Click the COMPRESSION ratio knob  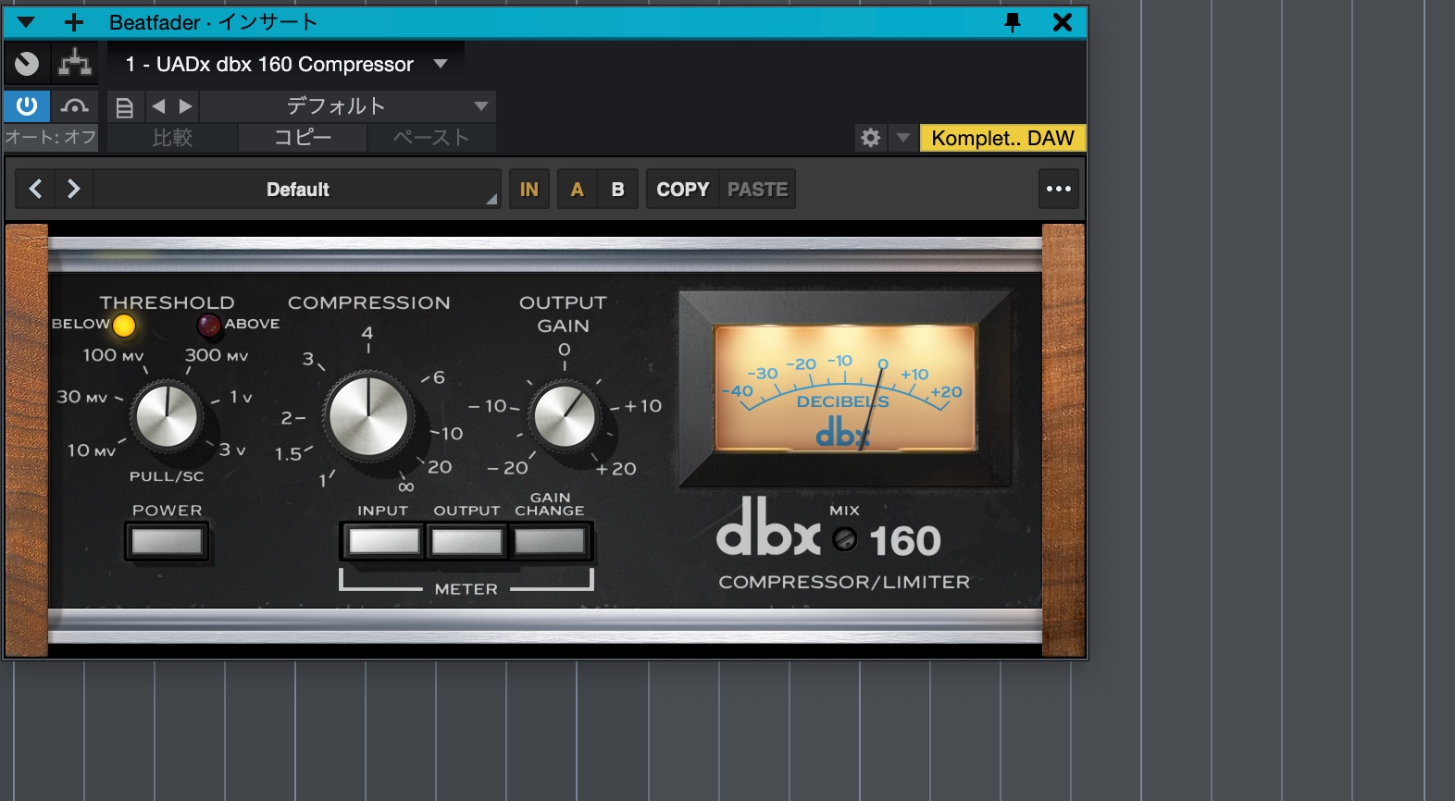[x=368, y=415]
